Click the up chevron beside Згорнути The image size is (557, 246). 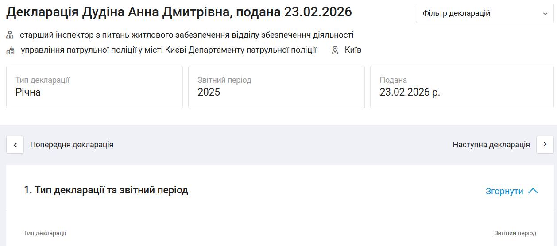pyautogui.click(x=533, y=191)
